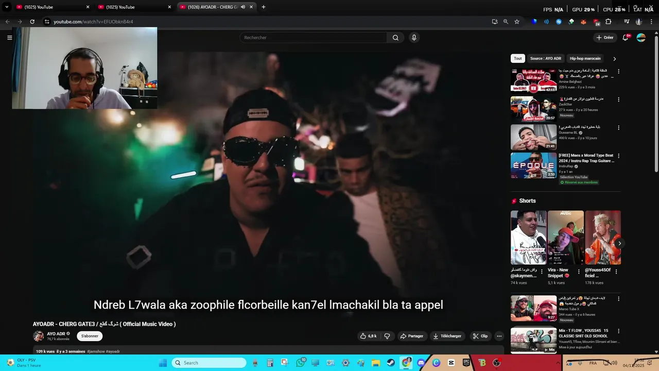Subscribe with the S'abonner button
The height and width of the screenshot is (371, 659).
tap(90, 336)
